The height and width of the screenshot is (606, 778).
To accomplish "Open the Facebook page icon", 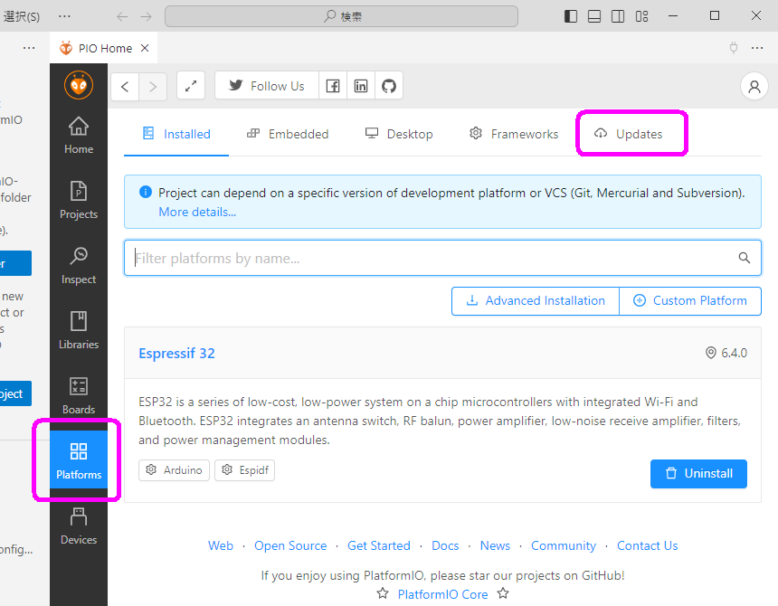I will (x=333, y=86).
